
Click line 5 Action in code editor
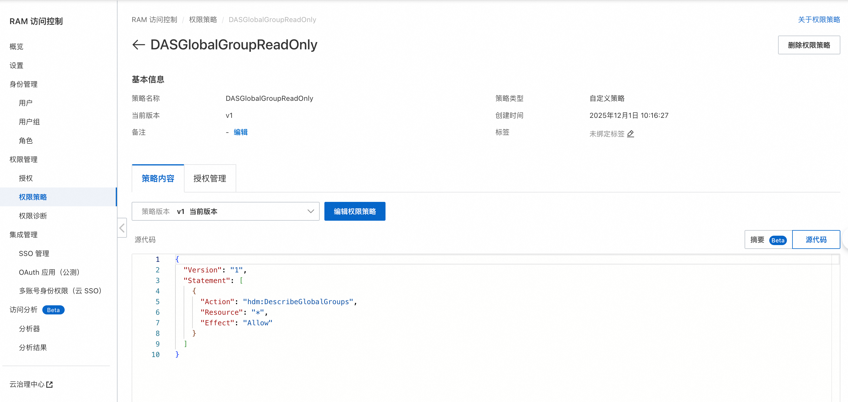pos(217,301)
